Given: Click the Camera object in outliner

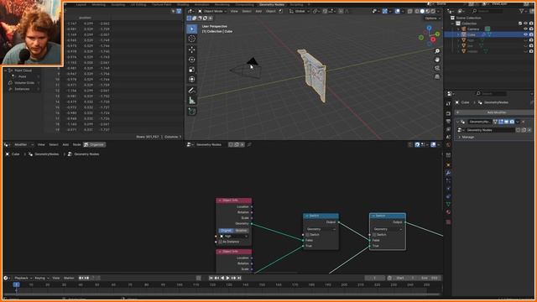Looking at the screenshot, I should pos(473,29).
